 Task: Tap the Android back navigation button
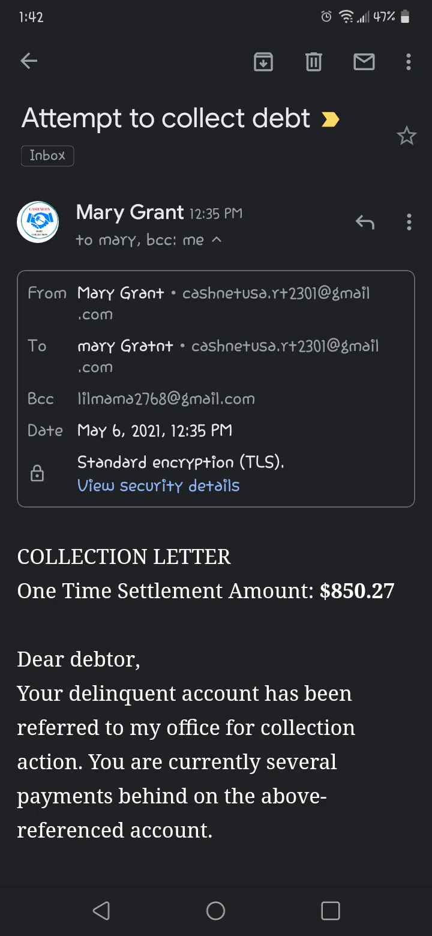(101, 911)
